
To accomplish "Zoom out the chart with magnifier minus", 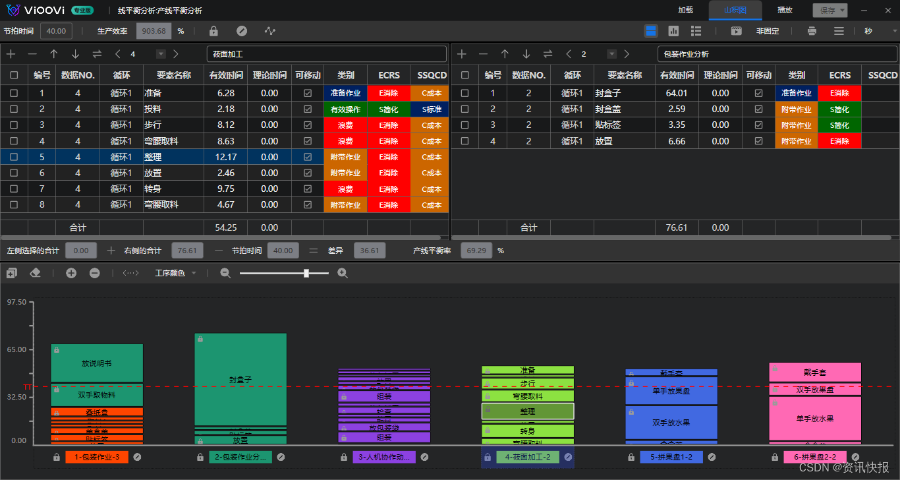I will click(225, 273).
